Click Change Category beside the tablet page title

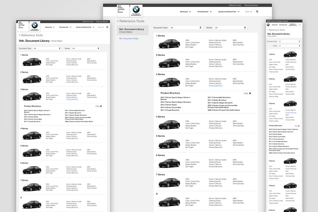57,41
